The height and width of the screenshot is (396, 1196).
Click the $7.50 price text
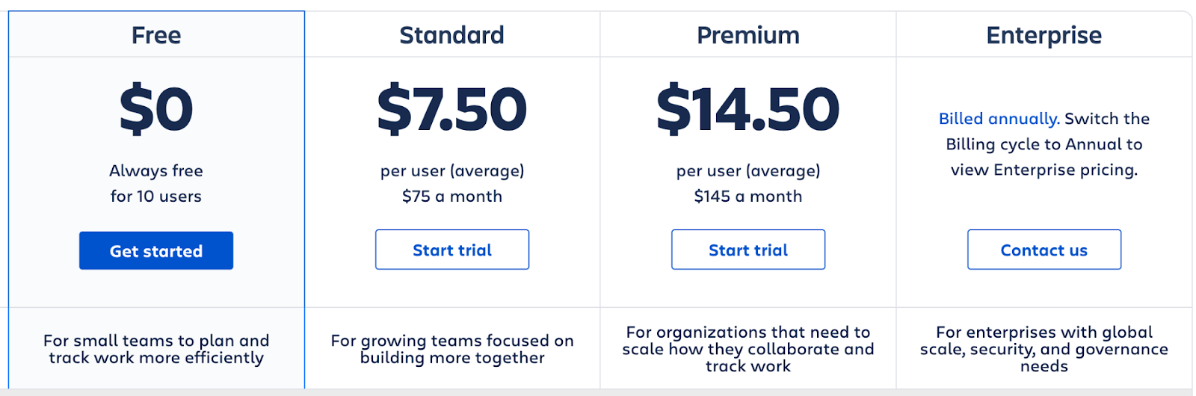tap(452, 109)
